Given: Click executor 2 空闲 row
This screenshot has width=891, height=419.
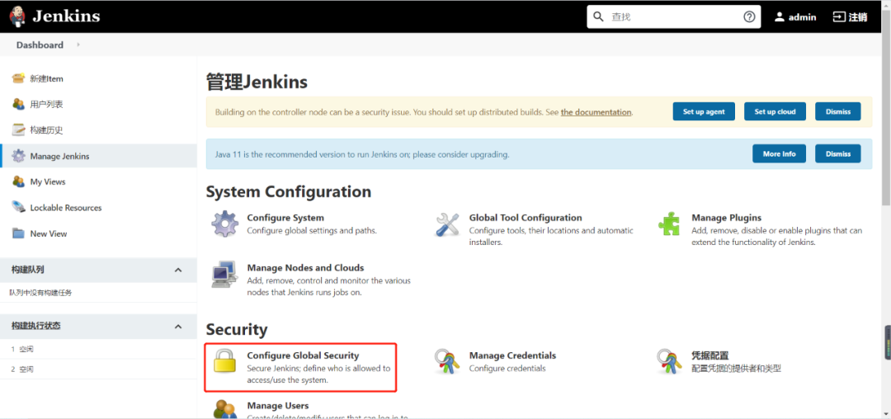Looking at the screenshot, I should (98, 369).
